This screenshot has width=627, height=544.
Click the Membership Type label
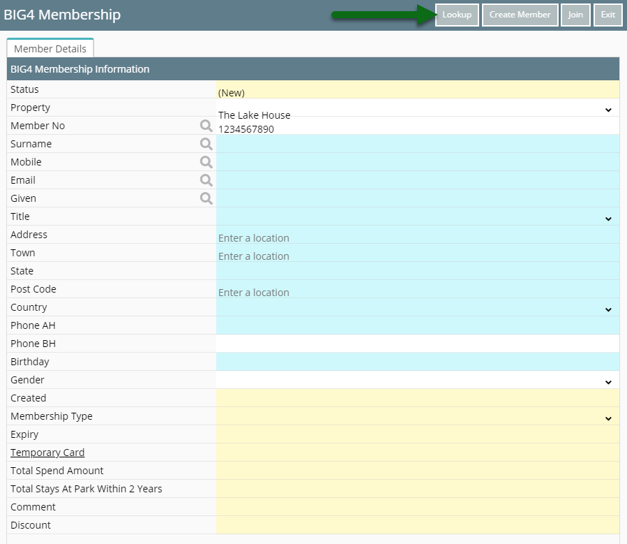51,416
